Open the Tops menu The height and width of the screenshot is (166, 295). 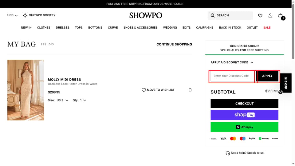point(79,27)
